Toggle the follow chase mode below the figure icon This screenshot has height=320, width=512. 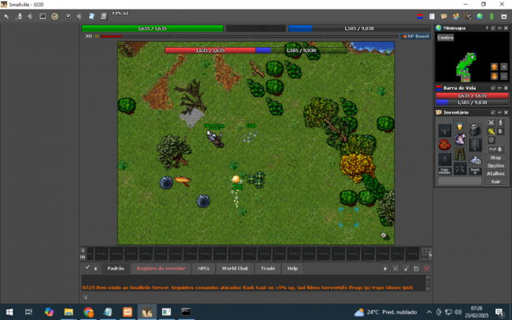(x=500, y=131)
